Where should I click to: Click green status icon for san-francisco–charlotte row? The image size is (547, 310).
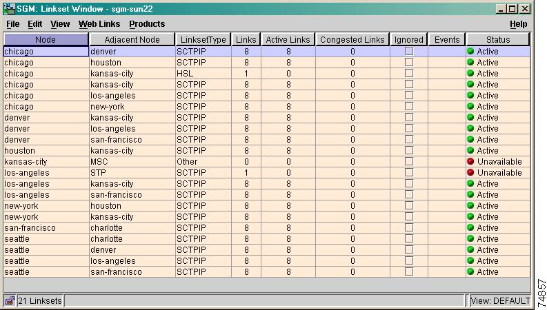pos(470,227)
